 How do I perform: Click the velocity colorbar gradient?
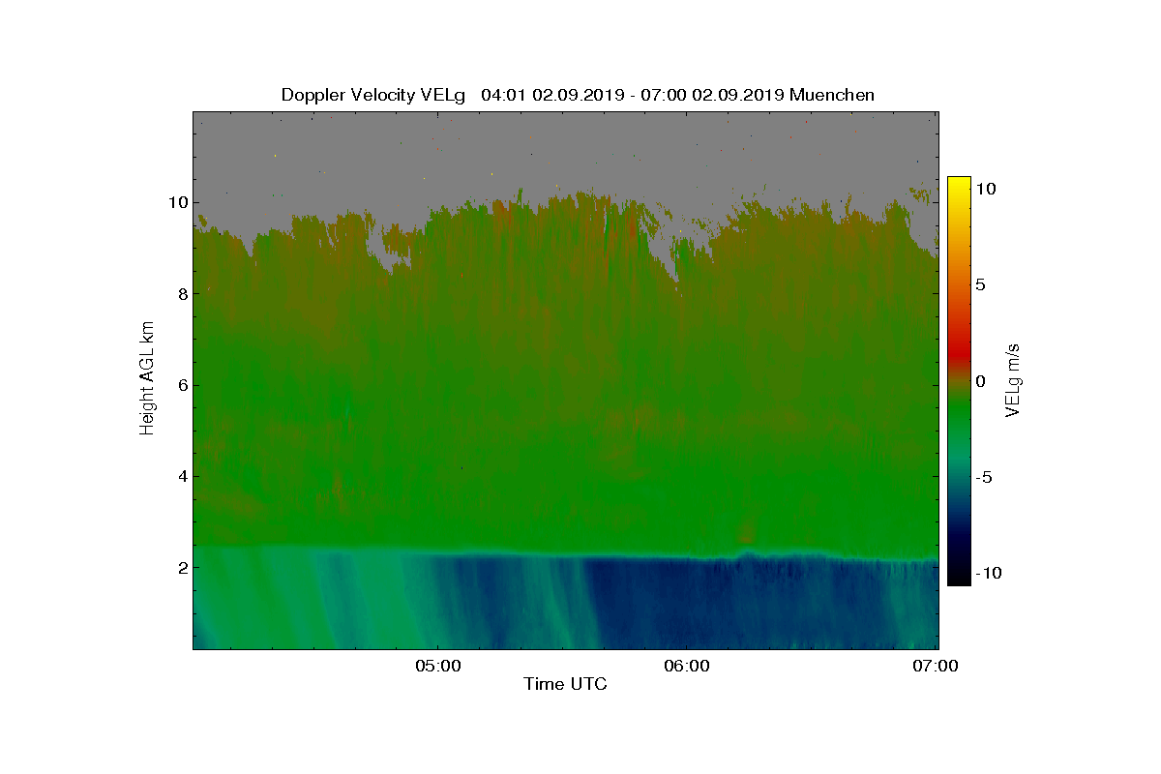(x=958, y=381)
